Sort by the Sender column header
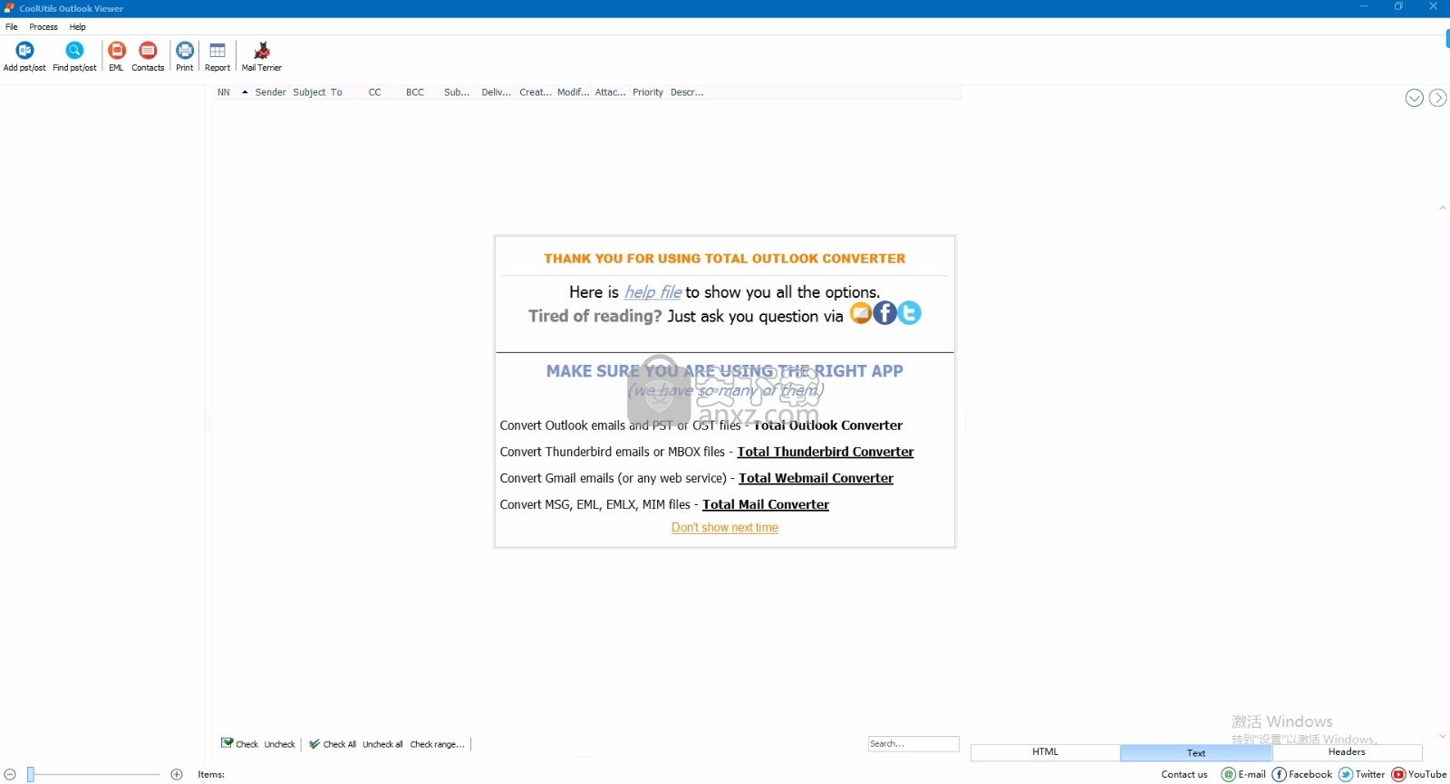Image resolution: width=1450 pixels, height=784 pixels. pos(270,92)
